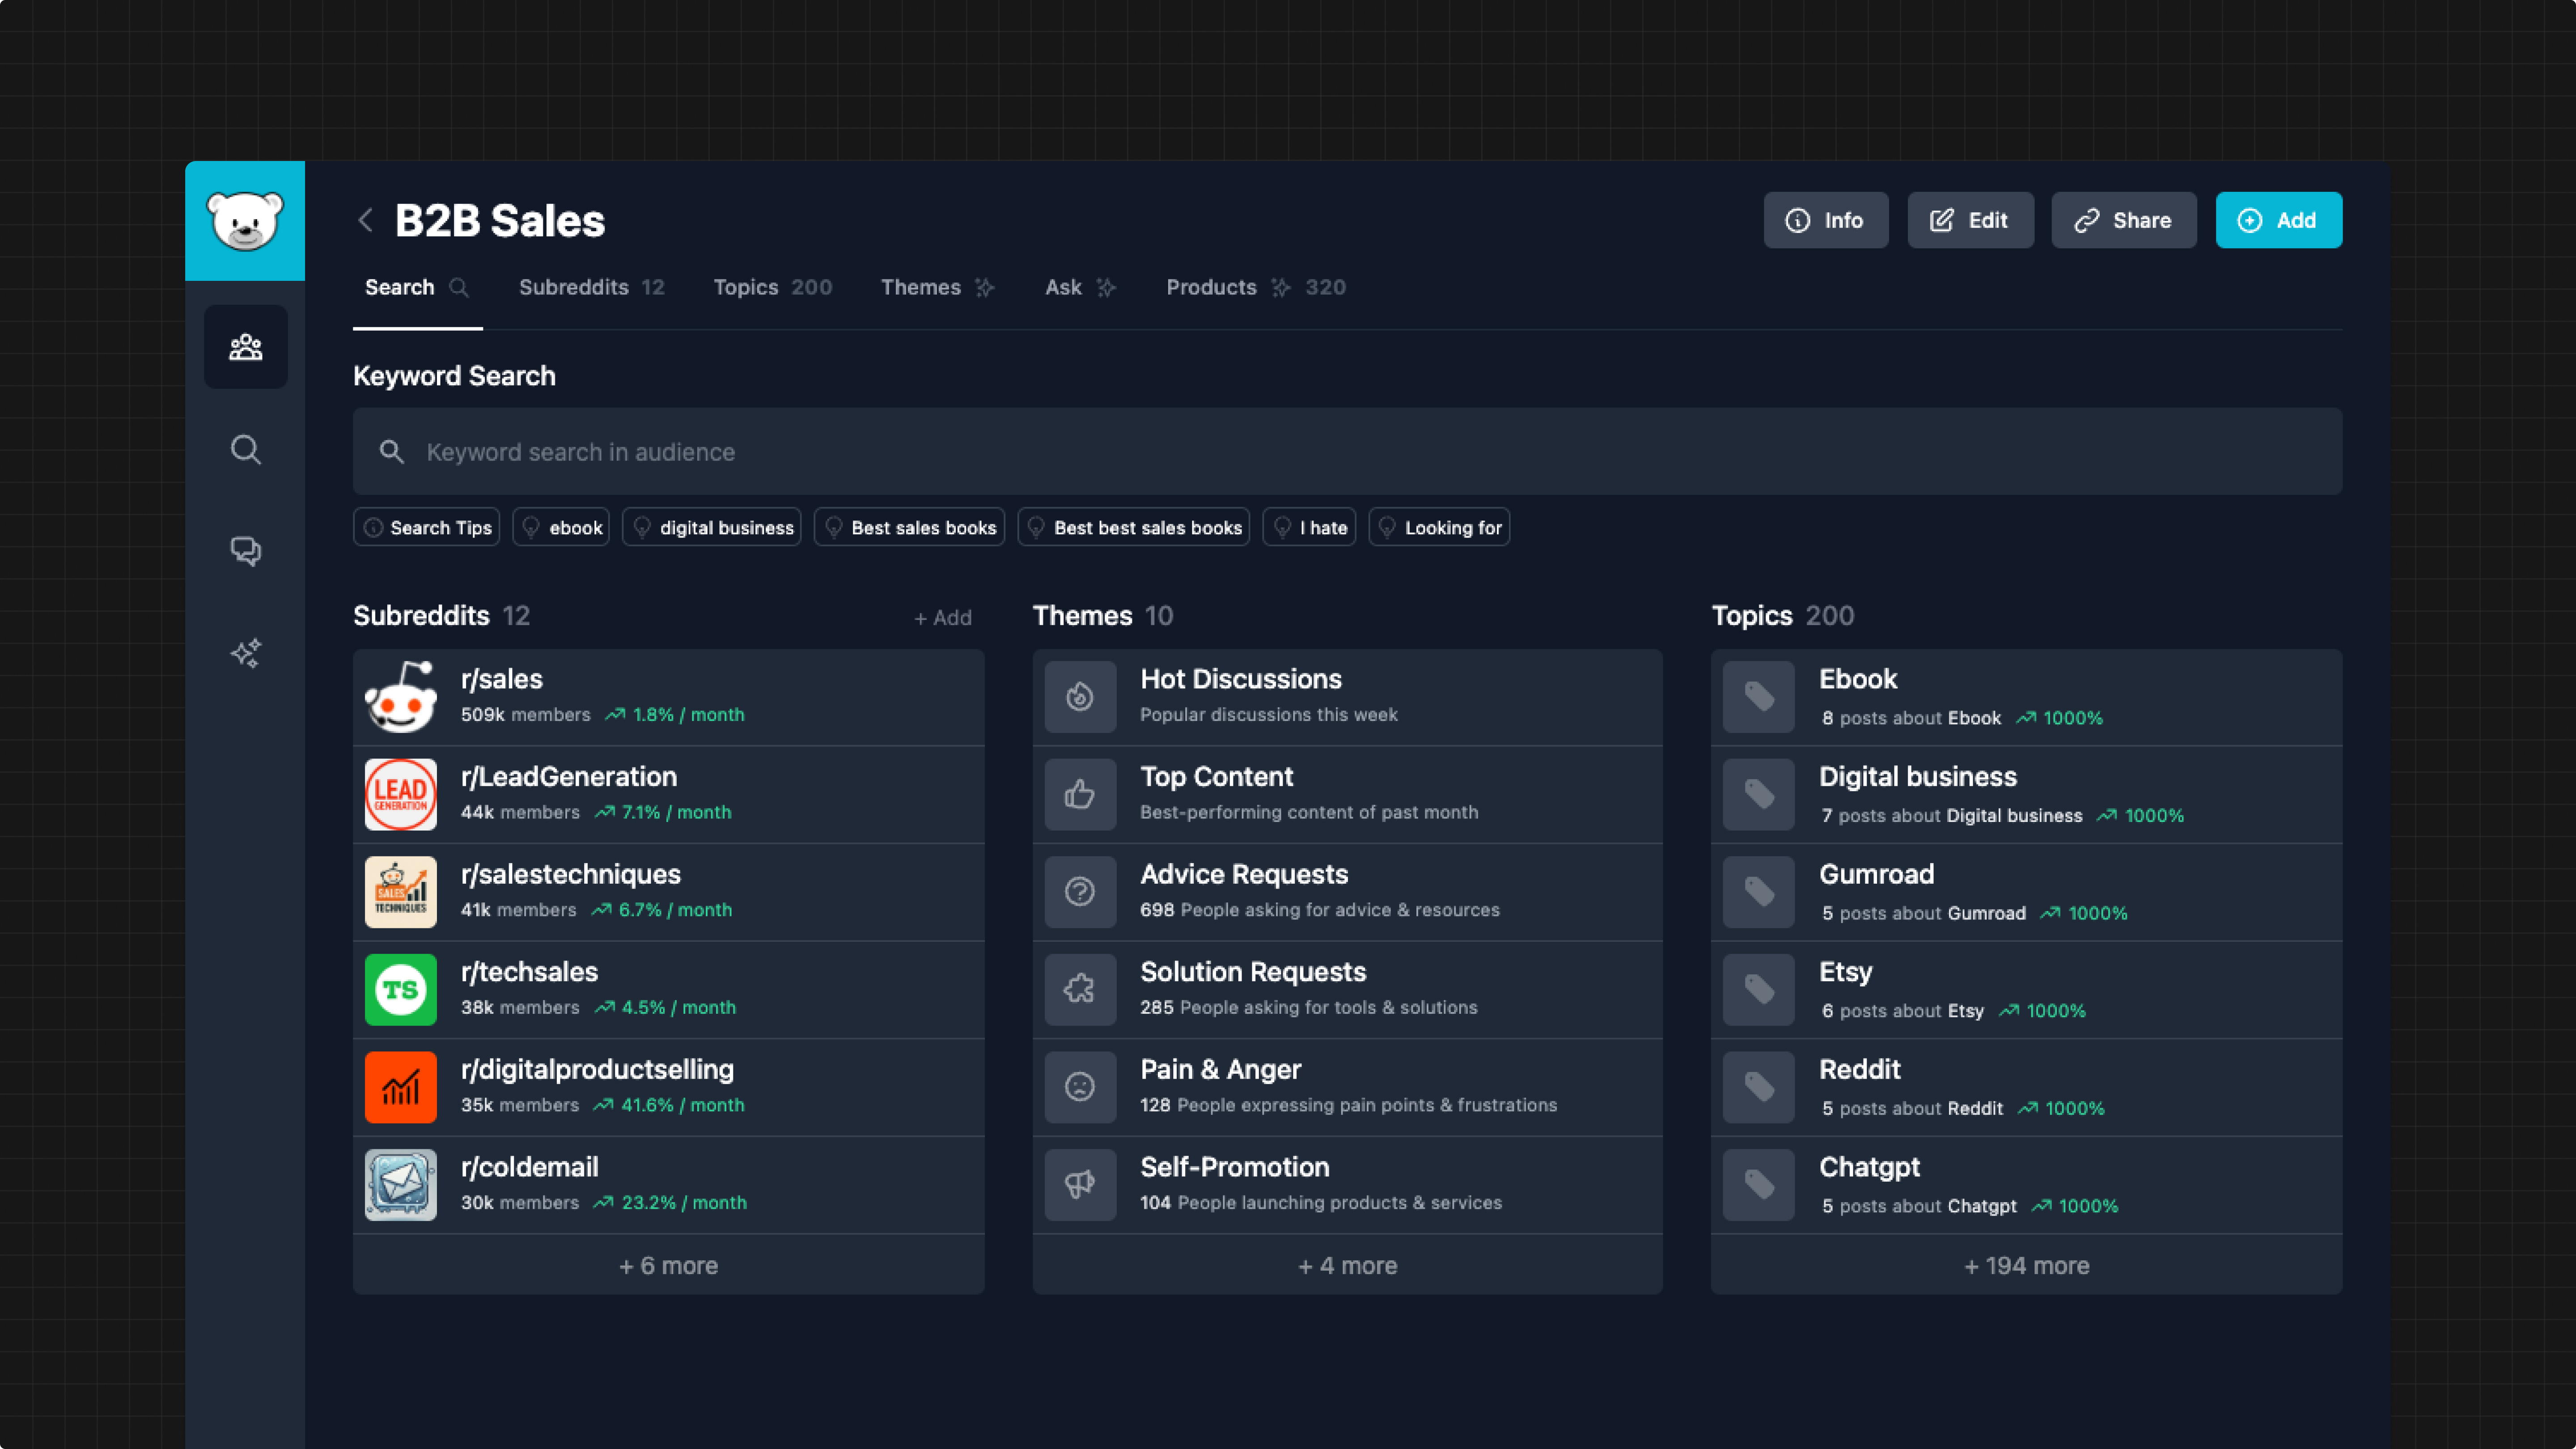Click the bear logo home icon

click(x=245, y=221)
